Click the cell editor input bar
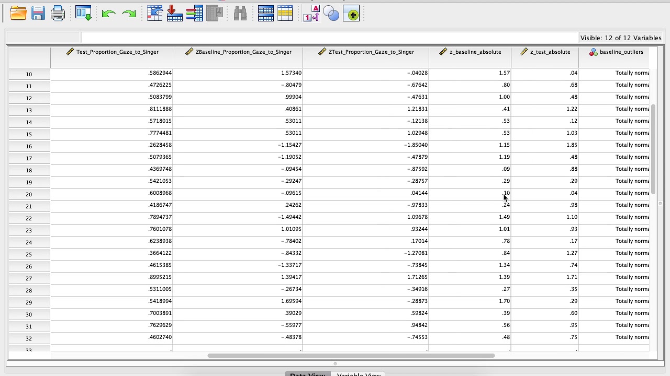 click(x=329, y=38)
